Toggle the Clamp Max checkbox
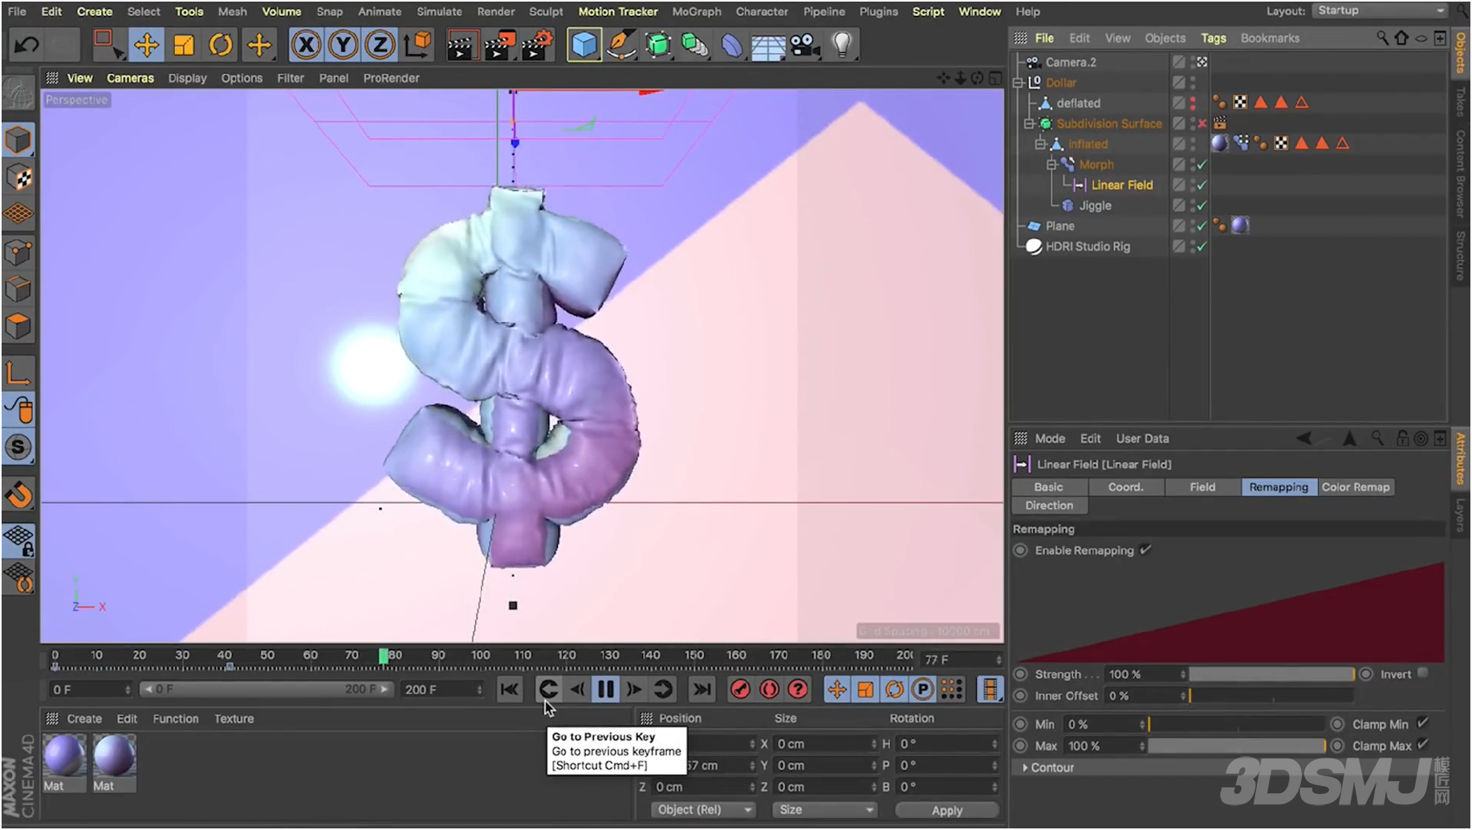Viewport: 1472px width, 830px height. click(x=1423, y=744)
